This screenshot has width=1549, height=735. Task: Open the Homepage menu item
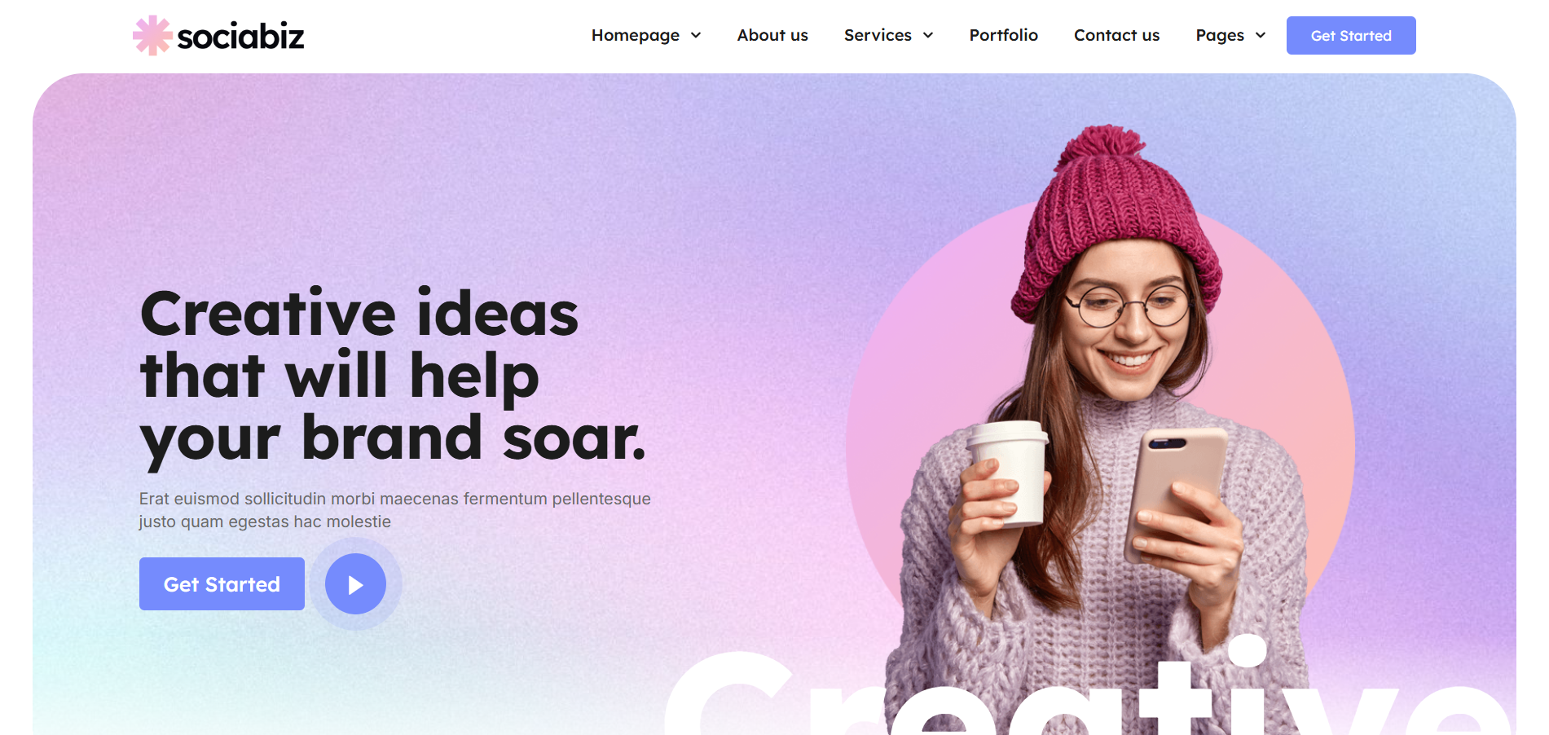coord(636,35)
